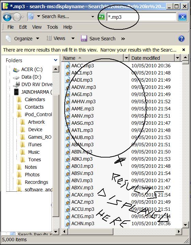The height and width of the screenshot is (245, 191).
Task: Open the Tools menu
Action: 52,27
